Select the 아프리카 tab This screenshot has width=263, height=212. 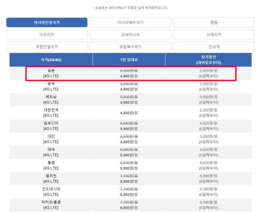click(47, 35)
